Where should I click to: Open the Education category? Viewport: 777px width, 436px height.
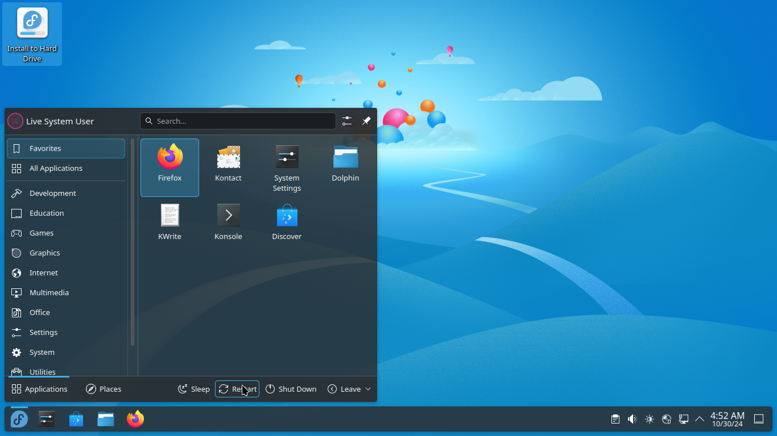(x=66, y=213)
